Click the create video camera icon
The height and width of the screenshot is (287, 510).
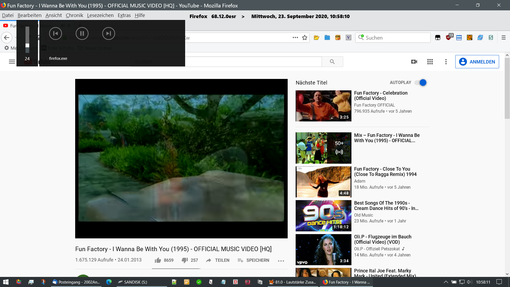pyautogui.click(x=414, y=62)
